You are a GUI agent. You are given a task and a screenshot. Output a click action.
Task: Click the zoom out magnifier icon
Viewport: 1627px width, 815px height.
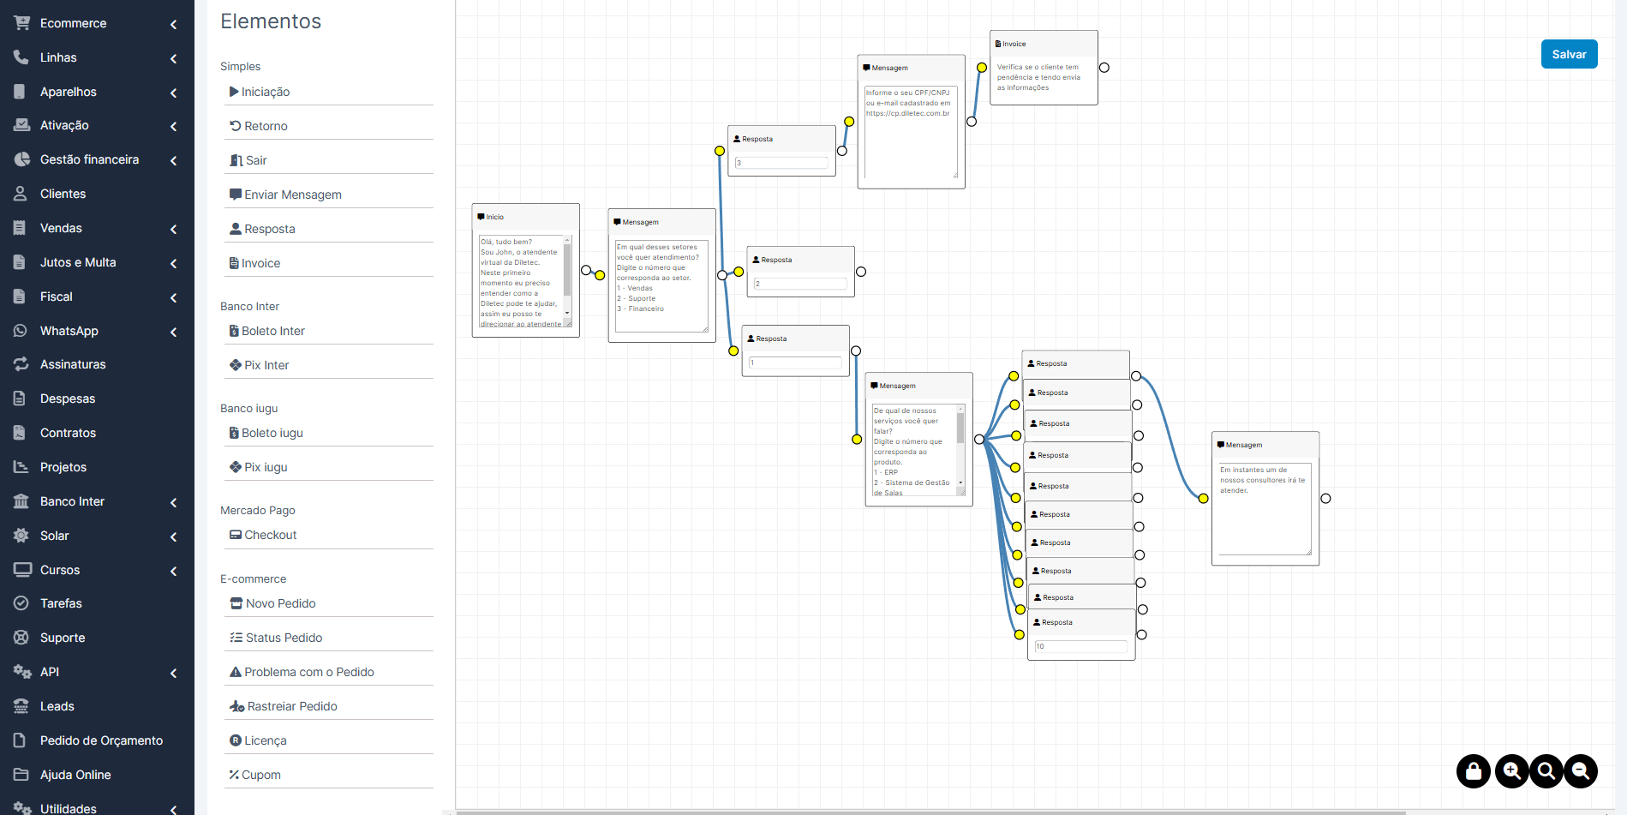1581,771
